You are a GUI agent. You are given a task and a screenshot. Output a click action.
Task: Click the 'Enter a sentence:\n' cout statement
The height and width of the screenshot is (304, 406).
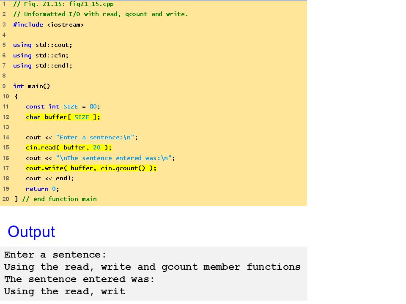[82, 137]
